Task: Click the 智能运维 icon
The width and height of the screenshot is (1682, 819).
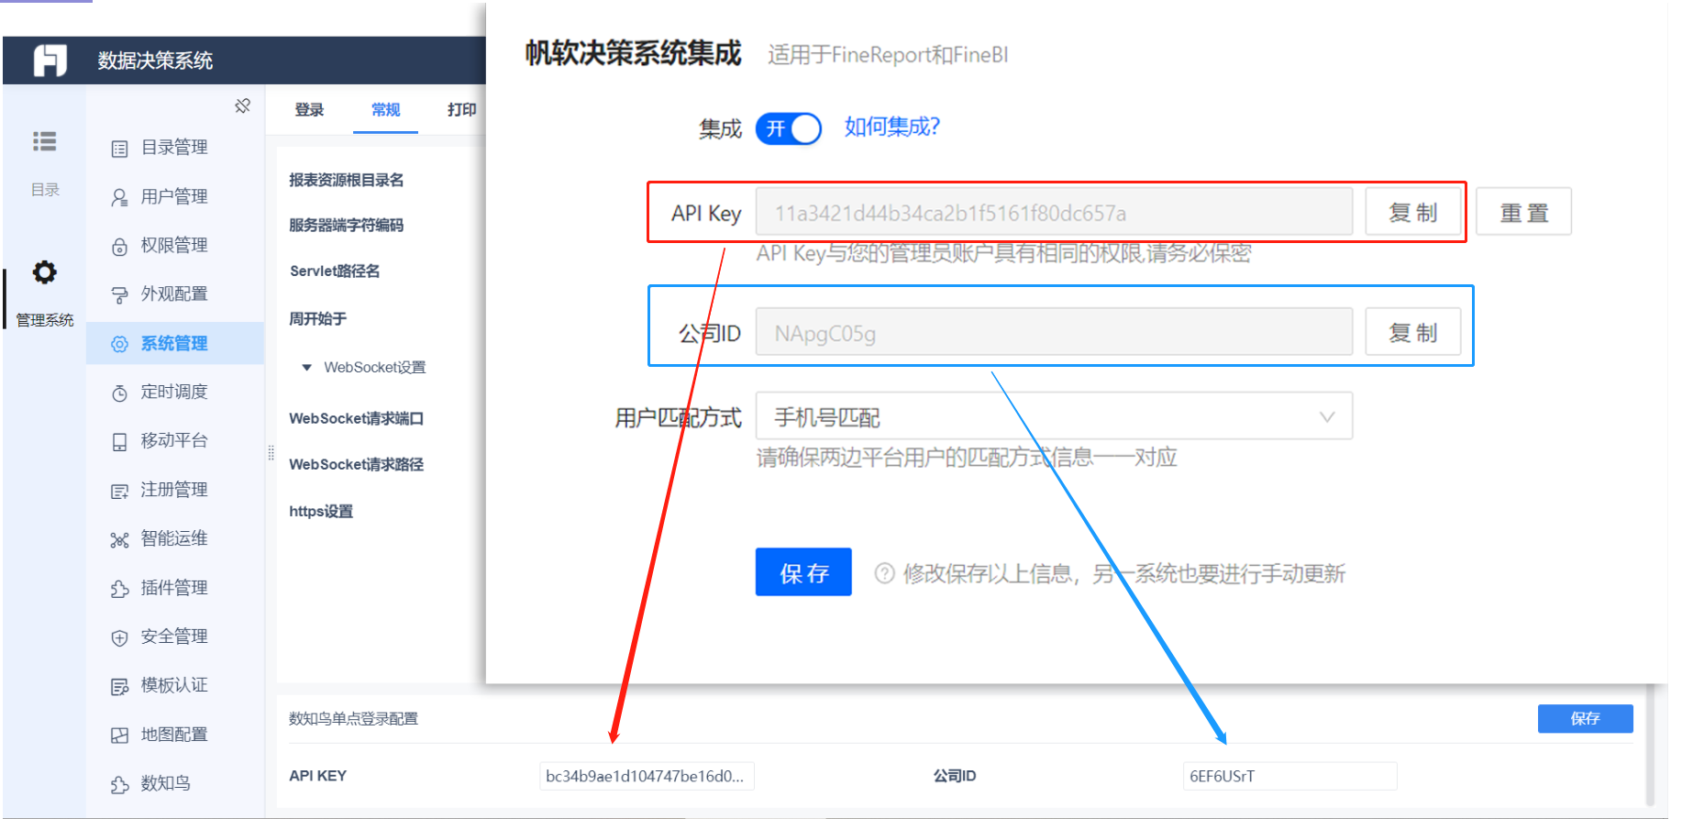Action: pyautogui.click(x=119, y=539)
